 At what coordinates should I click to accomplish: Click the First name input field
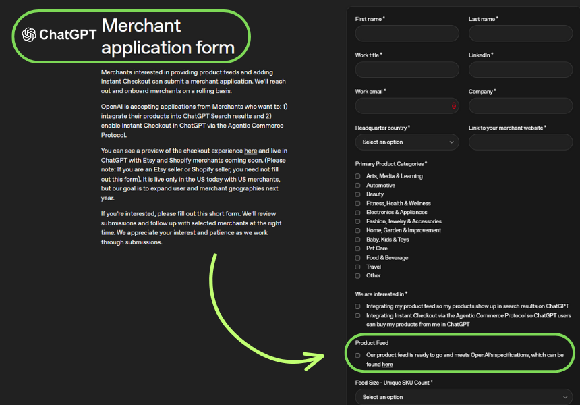(x=407, y=33)
